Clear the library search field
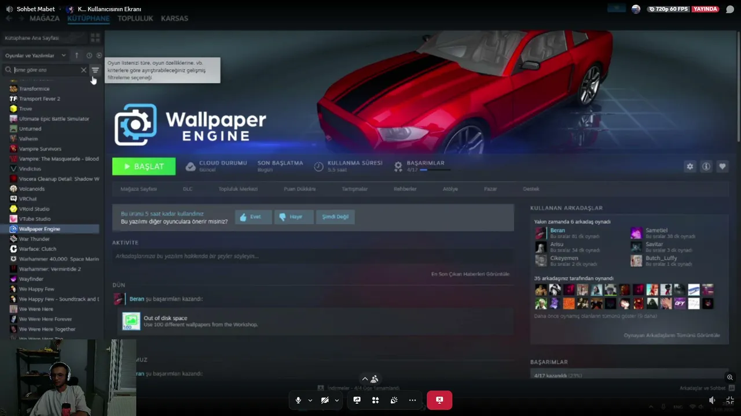The width and height of the screenshot is (741, 416). 83,70
